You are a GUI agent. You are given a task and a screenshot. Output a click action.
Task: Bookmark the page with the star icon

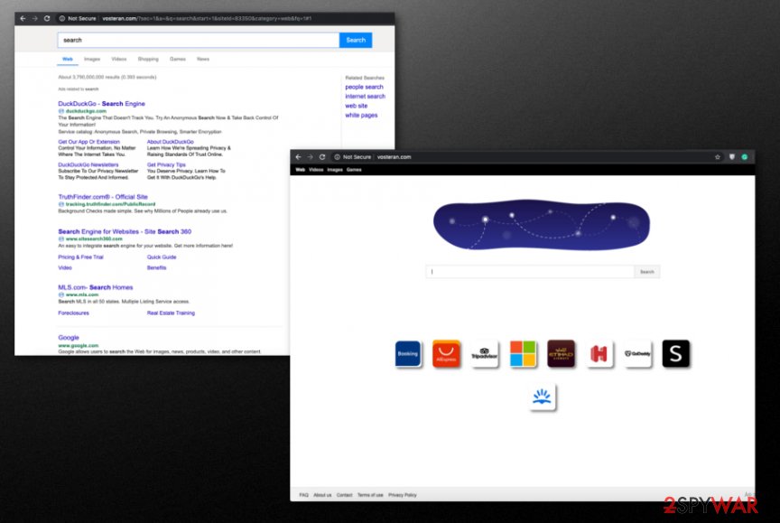click(x=718, y=157)
